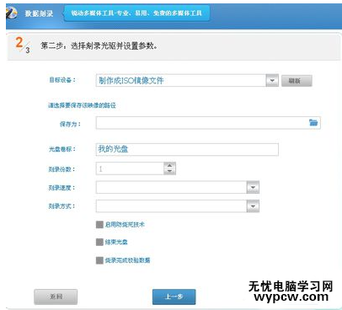Select the 制作成ISO镜像文件 combo box
Image resolution: width=342 pixels, height=310 pixels.
click(x=187, y=81)
